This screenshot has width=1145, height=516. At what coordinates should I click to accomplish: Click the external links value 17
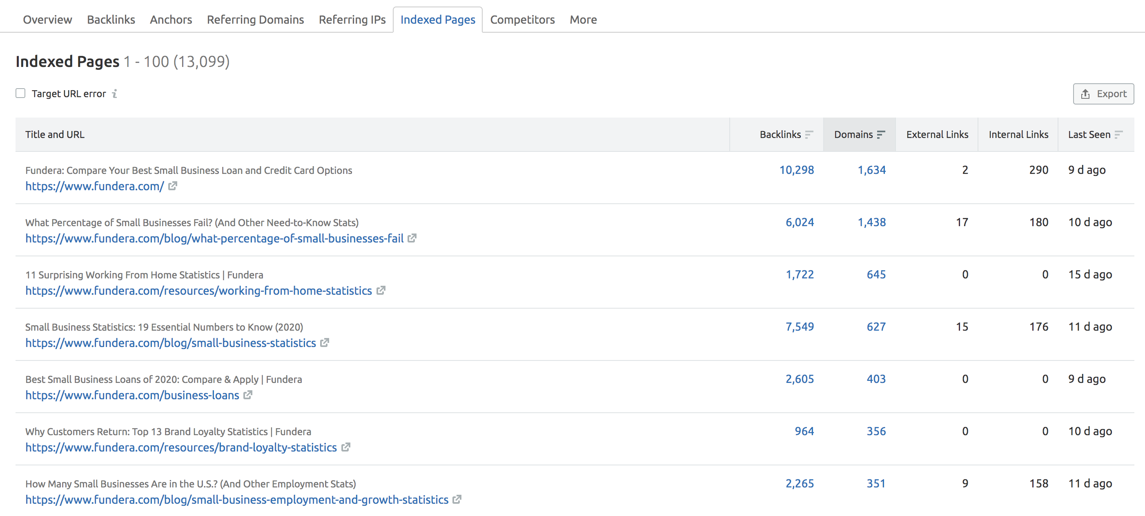coord(962,222)
